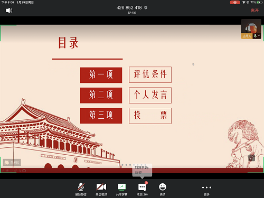Viewport: 264px width, 198px height.
Task: Select the host's video thumbnail
Action: click(251, 29)
